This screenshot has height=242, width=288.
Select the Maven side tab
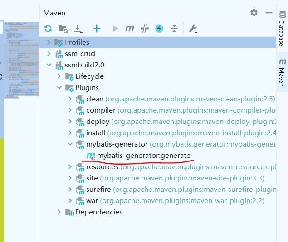(282, 72)
